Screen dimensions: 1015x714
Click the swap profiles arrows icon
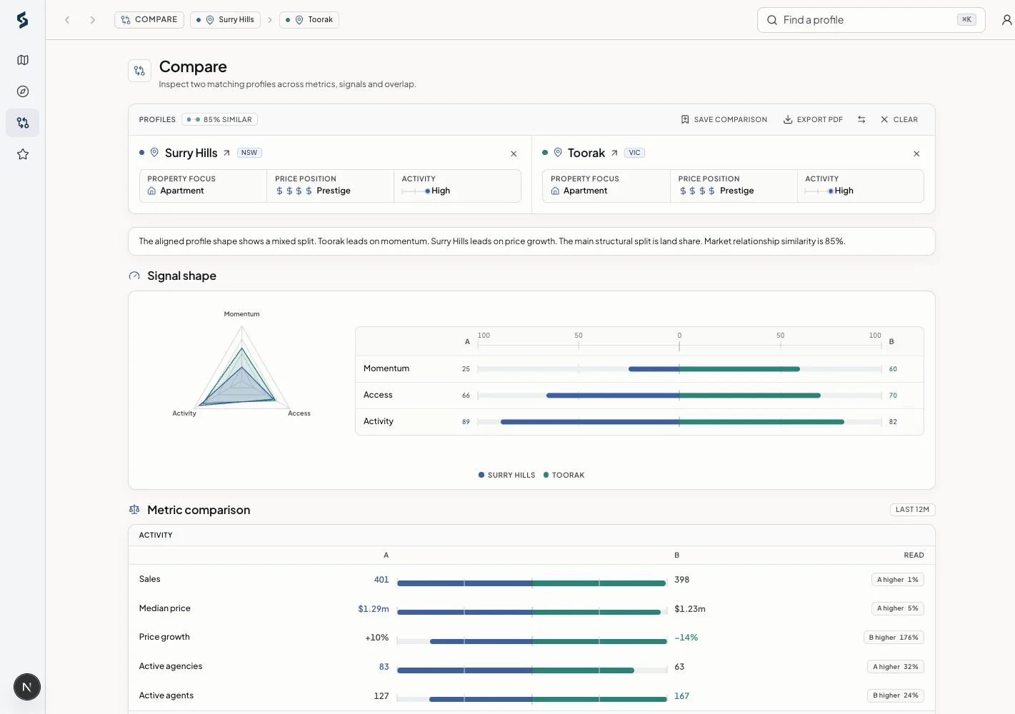(x=861, y=119)
